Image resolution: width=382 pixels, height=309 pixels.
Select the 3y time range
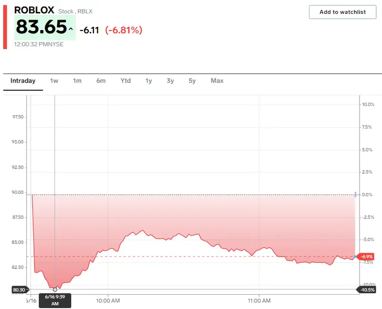coord(170,81)
